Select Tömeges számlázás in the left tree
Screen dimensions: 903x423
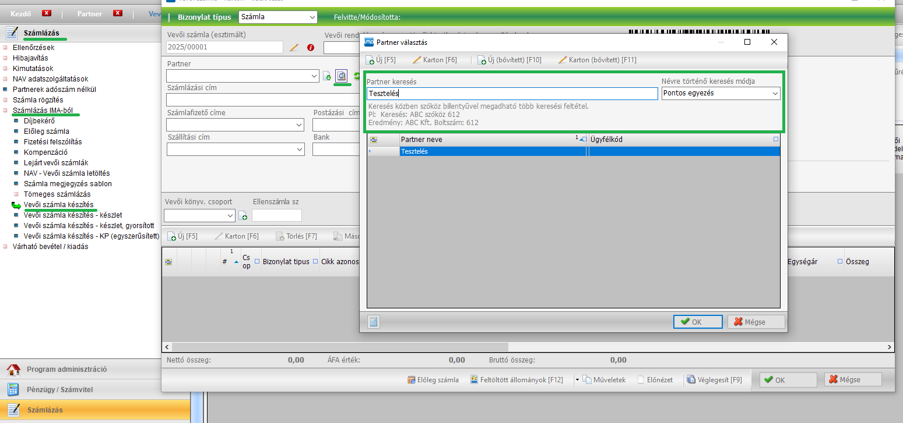tap(57, 194)
